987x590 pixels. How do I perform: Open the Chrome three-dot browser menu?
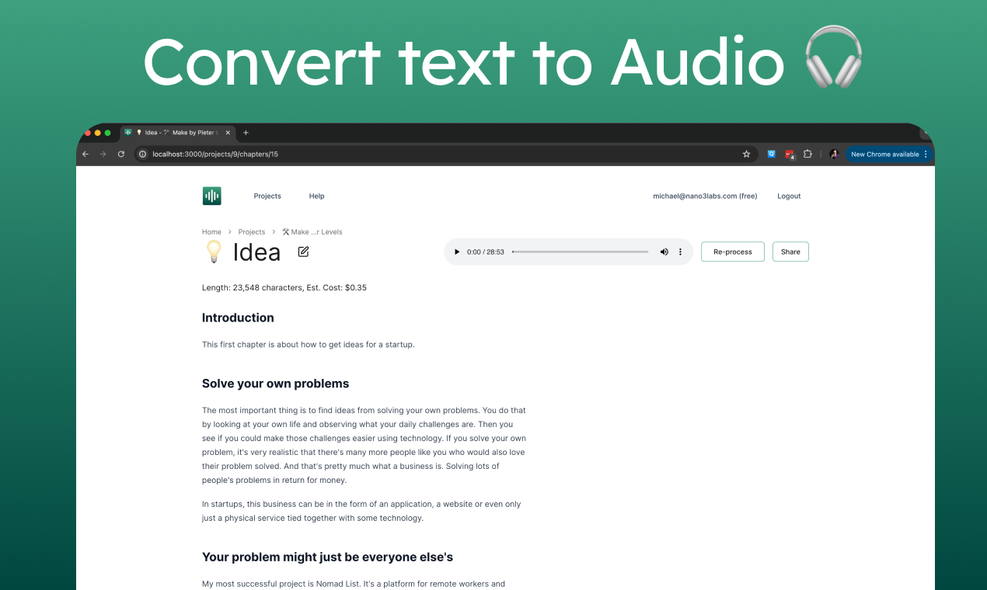click(x=926, y=154)
